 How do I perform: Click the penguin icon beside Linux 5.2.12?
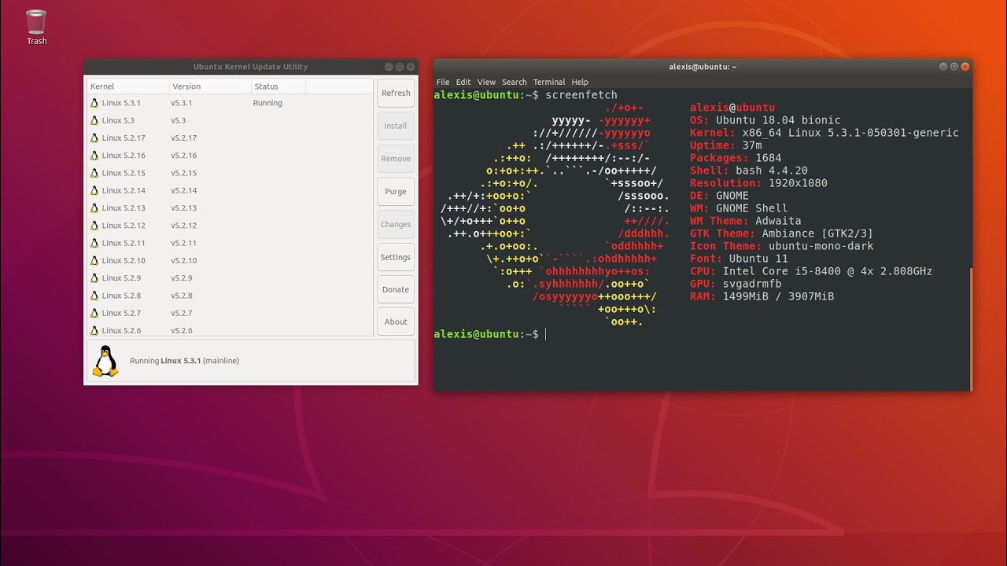point(94,226)
